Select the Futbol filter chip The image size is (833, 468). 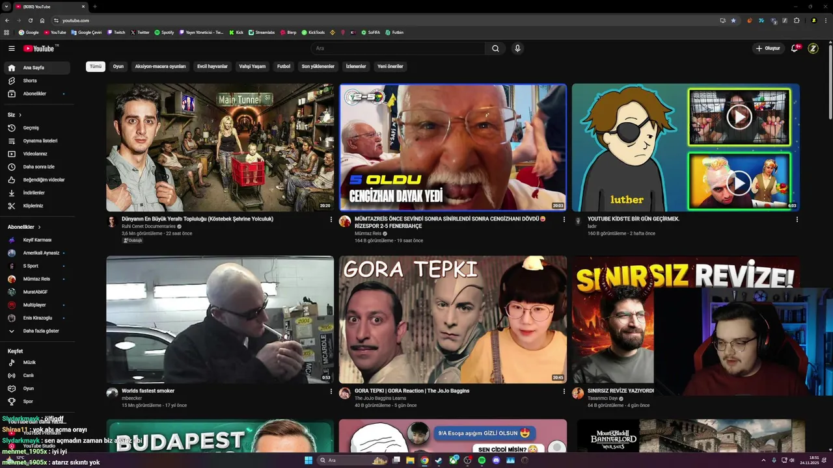pyautogui.click(x=284, y=66)
